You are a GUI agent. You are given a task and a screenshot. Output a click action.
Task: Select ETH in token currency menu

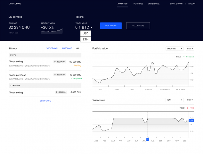[85, 39]
